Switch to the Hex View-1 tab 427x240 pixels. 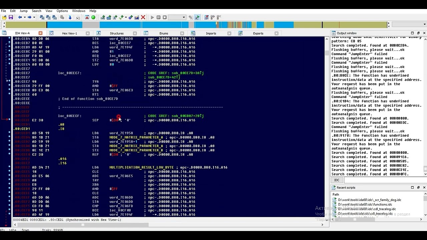69,33
